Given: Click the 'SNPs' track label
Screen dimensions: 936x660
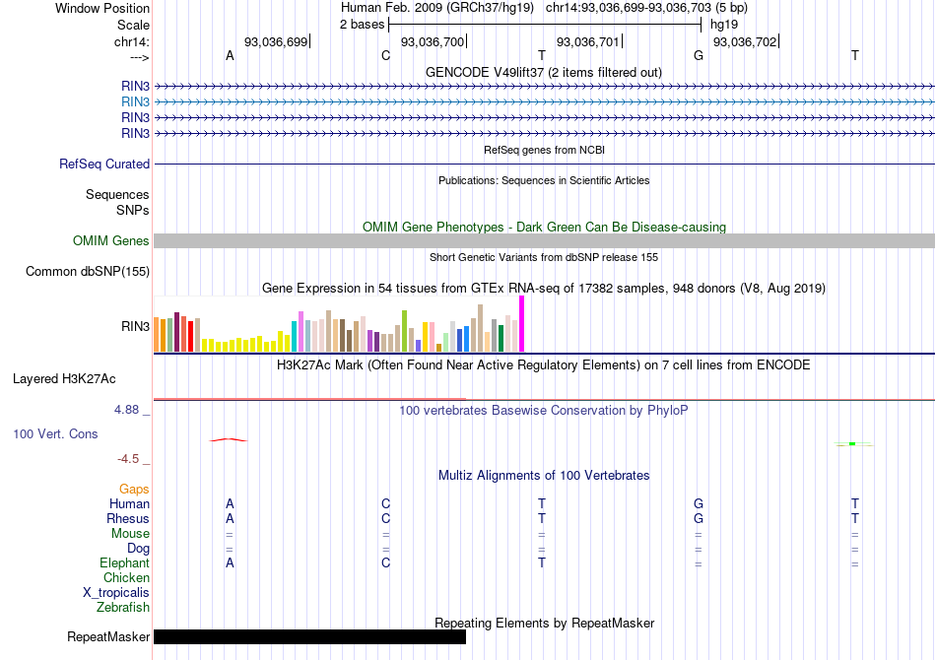Looking at the screenshot, I should click(x=133, y=210).
